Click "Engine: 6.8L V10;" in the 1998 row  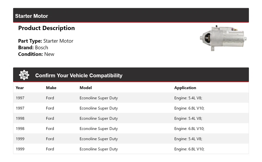click(189, 129)
